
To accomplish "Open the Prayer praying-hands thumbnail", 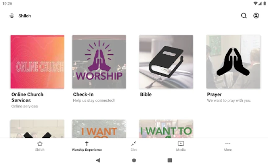I will (233, 62).
